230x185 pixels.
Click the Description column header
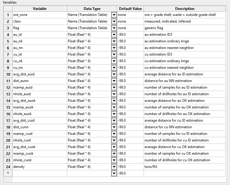pos(184,9)
